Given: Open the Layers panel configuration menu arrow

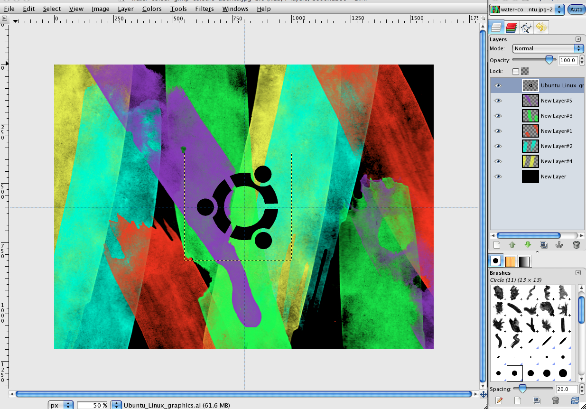Looking at the screenshot, I should pyautogui.click(x=578, y=39).
